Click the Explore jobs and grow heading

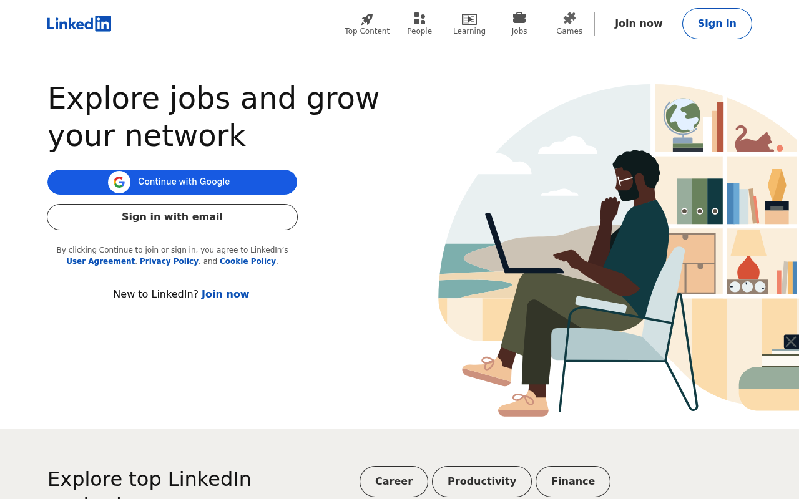tap(213, 117)
